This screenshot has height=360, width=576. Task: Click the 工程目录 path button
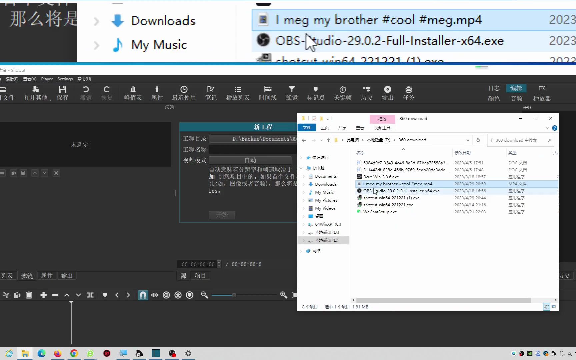click(x=253, y=139)
